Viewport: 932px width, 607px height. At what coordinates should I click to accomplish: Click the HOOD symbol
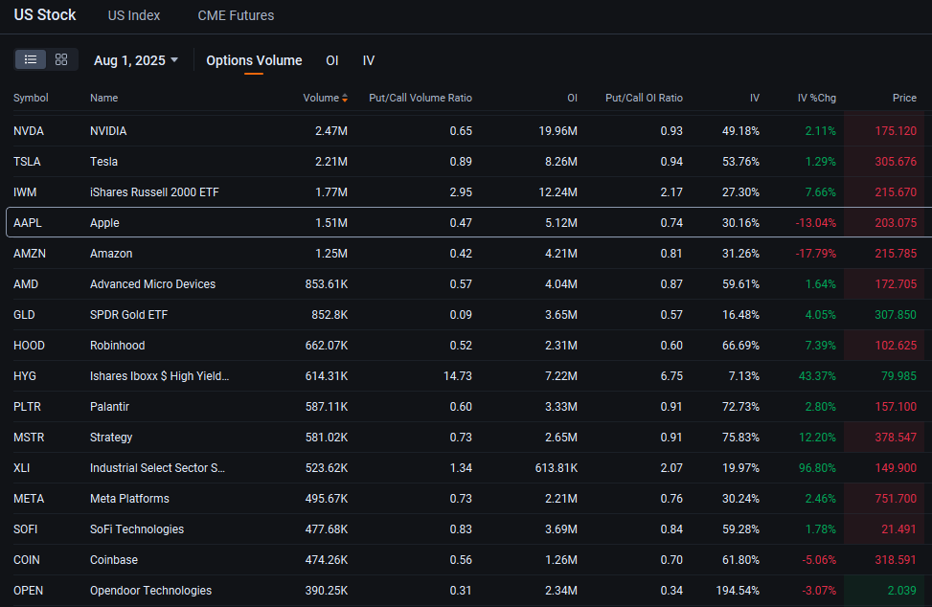pyautogui.click(x=29, y=346)
